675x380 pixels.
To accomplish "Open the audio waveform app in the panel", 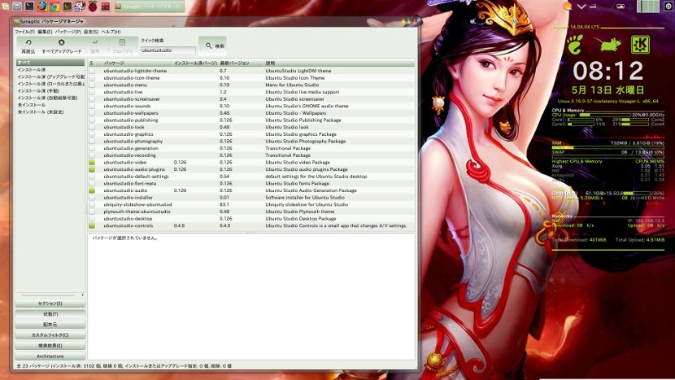I will [67, 6].
